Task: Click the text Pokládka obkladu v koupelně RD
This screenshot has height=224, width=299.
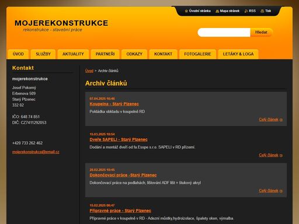Action: 117,111
